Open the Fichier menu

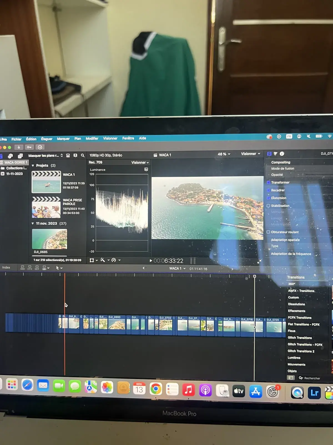(x=16, y=139)
